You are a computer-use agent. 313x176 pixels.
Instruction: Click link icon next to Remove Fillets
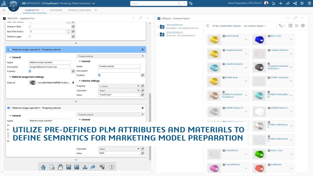73,26
